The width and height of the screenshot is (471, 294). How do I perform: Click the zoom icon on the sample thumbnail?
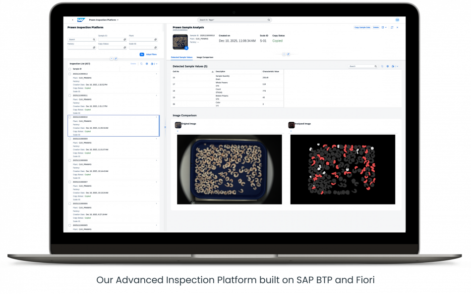186,48
